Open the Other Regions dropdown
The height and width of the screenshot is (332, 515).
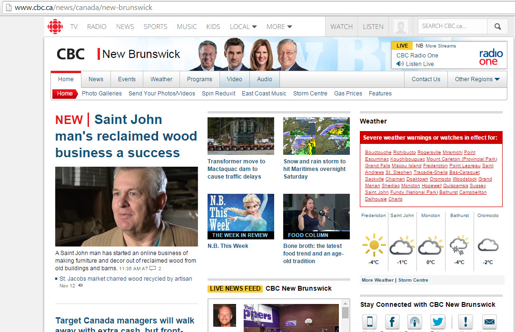477,79
